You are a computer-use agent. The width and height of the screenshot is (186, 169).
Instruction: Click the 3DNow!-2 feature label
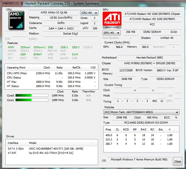coord(39,47)
